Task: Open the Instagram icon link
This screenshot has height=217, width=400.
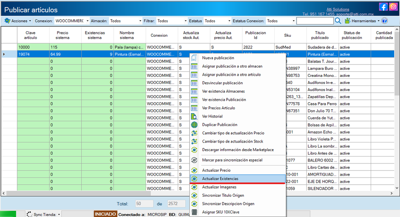Action: click(393, 7)
